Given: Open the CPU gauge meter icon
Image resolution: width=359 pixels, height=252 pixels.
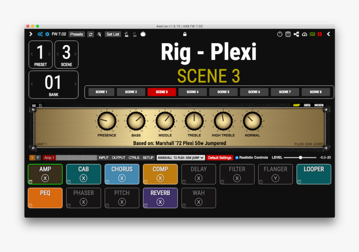Looking at the screenshot, I should [x=304, y=34].
